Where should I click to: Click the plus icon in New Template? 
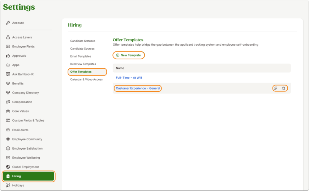click(118, 55)
